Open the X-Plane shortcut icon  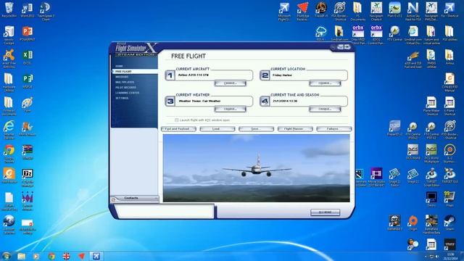pyautogui.click(x=449, y=103)
